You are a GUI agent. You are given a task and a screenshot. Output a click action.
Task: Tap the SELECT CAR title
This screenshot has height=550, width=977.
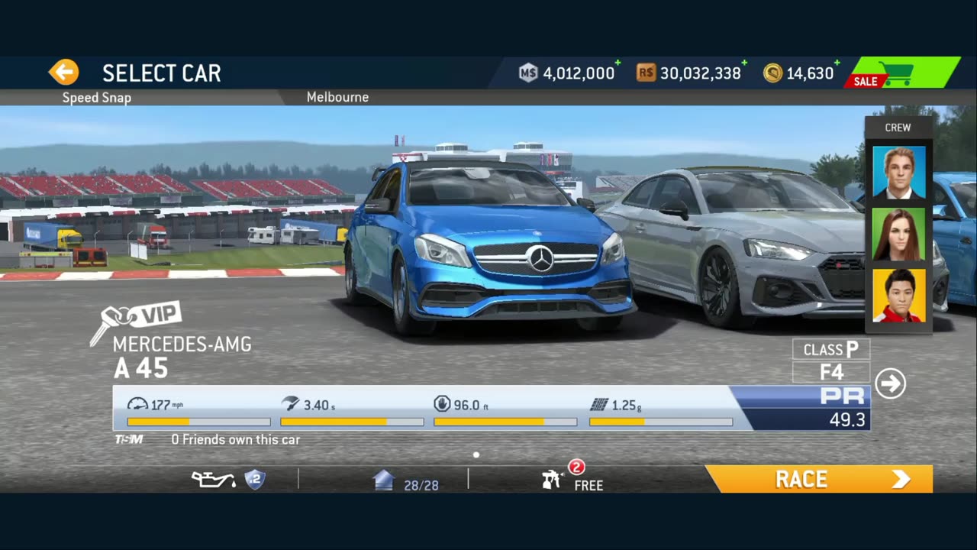click(x=162, y=73)
